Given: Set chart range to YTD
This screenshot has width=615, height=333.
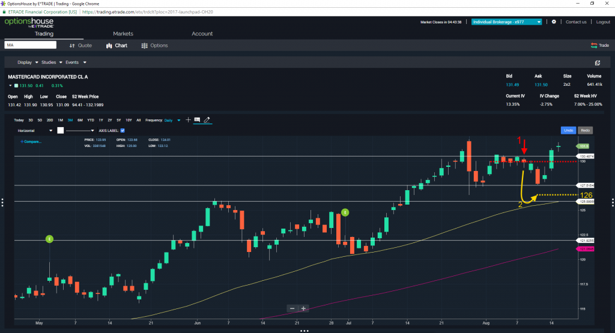Looking at the screenshot, I should coord(91,120).
